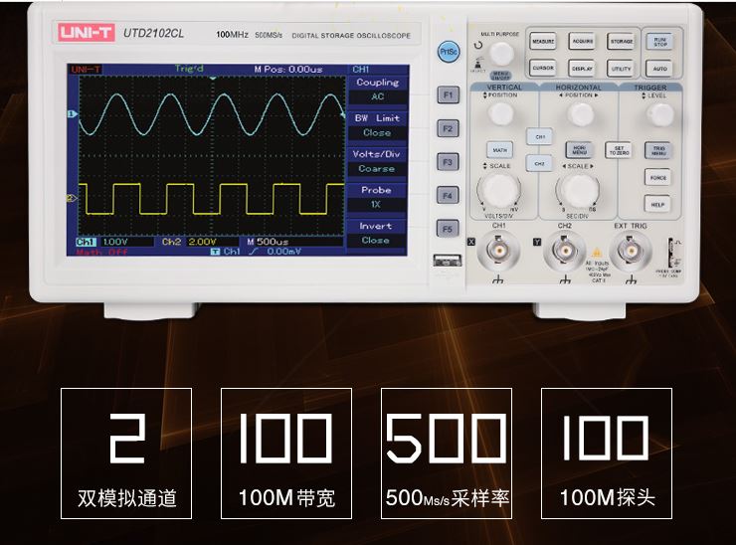The height and width of the screenshot is (545, 736).
Task: Click channel 2 ground marker on screen
Action: 72,199
